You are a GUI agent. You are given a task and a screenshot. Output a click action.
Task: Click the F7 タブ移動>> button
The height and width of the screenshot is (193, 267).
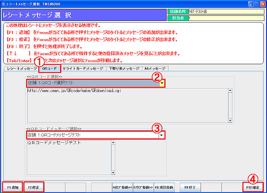pyautogui.click(x=143, y=187)
